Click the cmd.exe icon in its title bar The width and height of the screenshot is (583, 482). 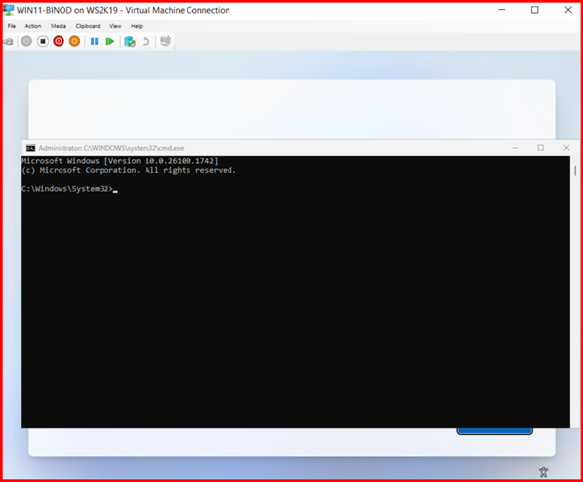coord(30,148)
